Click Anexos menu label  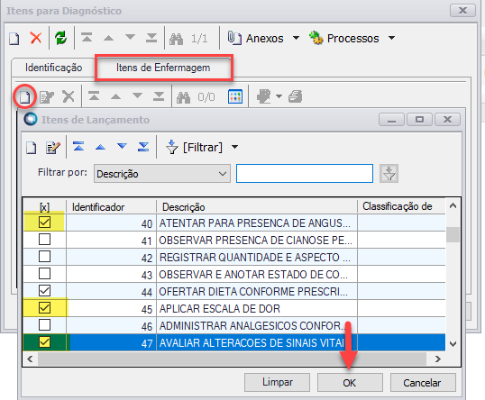pyautogui.click(x=265, y=39)
